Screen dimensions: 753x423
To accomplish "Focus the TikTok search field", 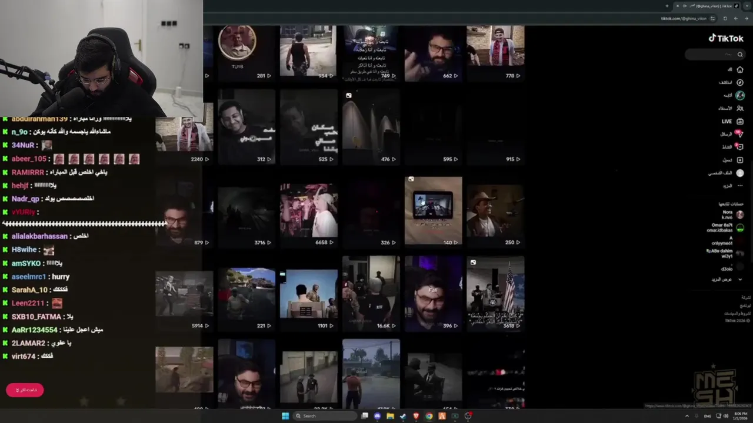I will click(715, 55).
